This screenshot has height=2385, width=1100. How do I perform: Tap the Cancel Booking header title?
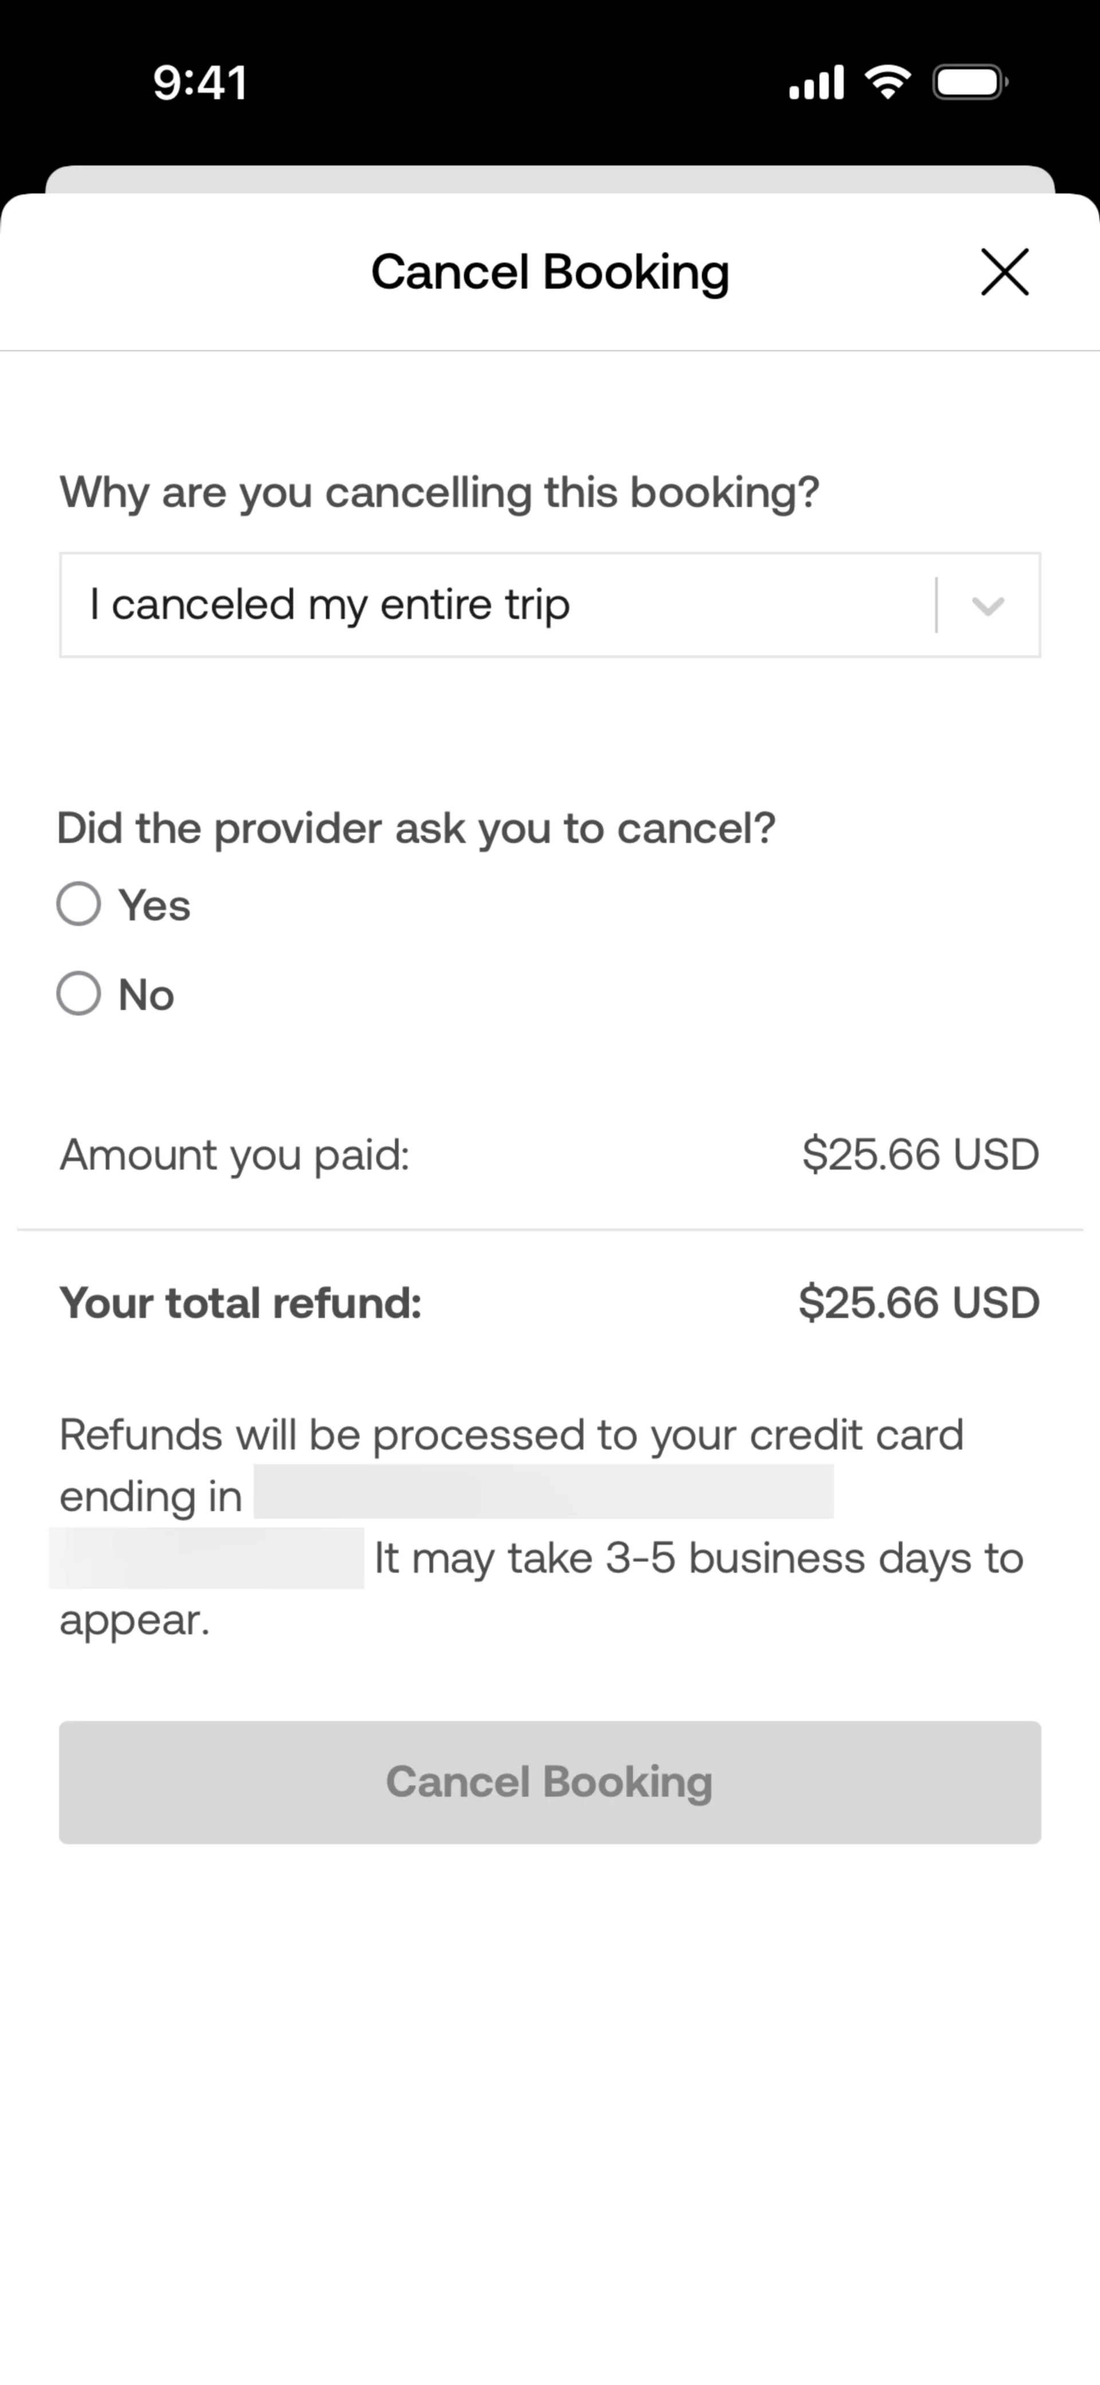tap(550, 272)
